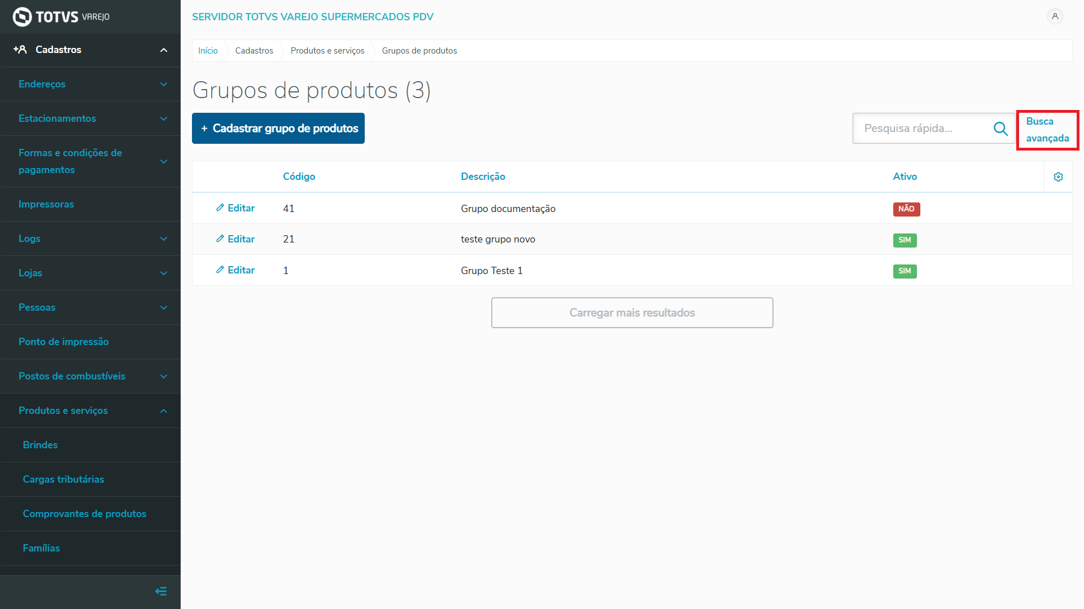Expand the Lojas submenu chevron
Image resolution: width=1084 pixels, height=609 pixels.
coord(164,273)
